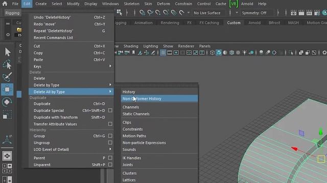
Task: Open the Renderer panel menu
Action: pos(186,46)
